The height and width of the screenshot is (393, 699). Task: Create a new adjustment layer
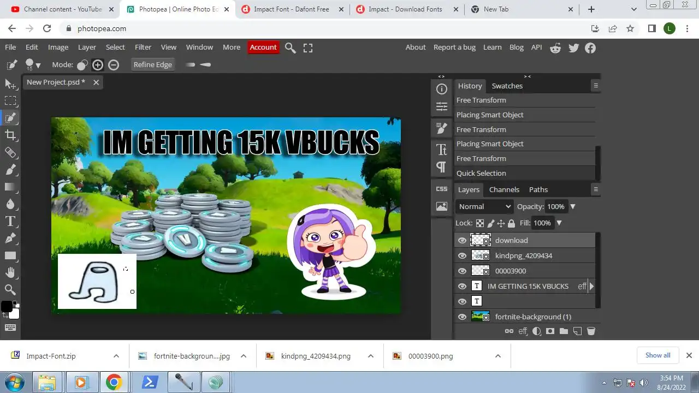pos(537,331)
